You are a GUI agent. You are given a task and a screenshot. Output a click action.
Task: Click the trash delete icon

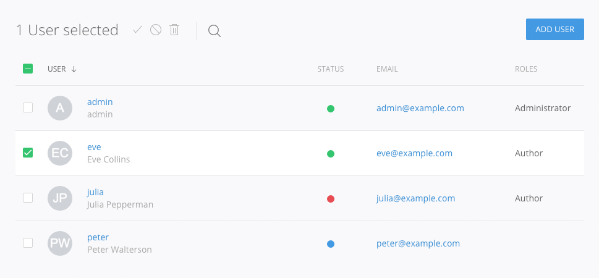(174, 30)
